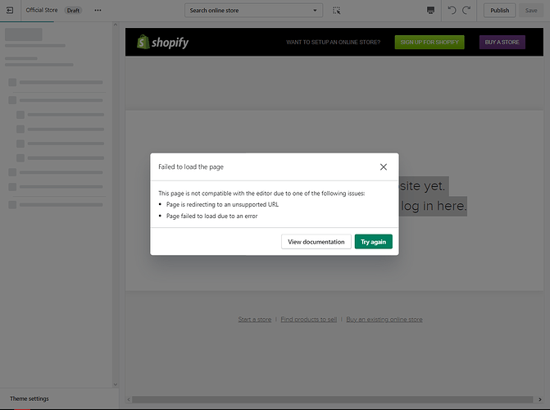Click 'Page is redirecting to an unsupported URL' text
This screenshot has width=550, height=410.
coord(222,204)
